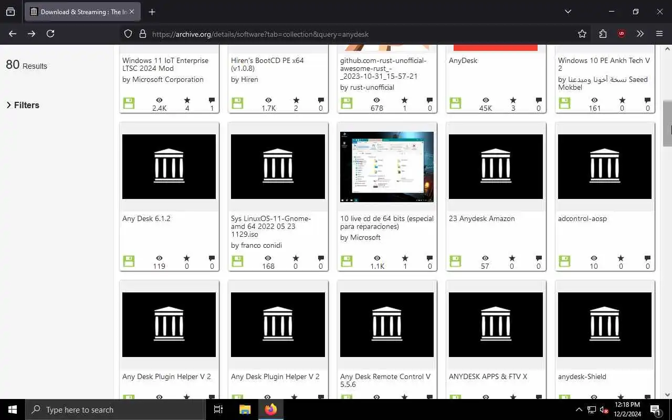The image size is (672, 420).
Task: Expand the Filters section
Action: [x=23, y=105]
